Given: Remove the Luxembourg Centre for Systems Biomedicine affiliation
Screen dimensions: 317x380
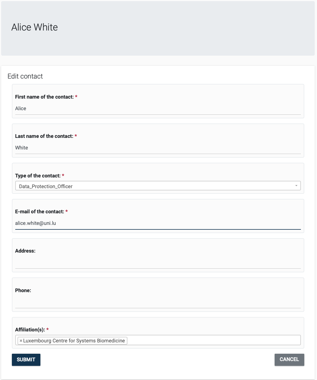Looking at the screenshot, I should tap(21, 341).
